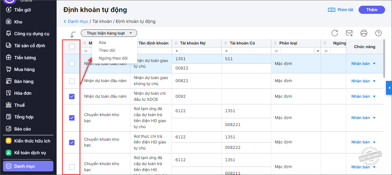Expand the Thực hiện hàng loạt dropdown
Image resolution: width=392 pixels, height=175 pixels.
109,33
